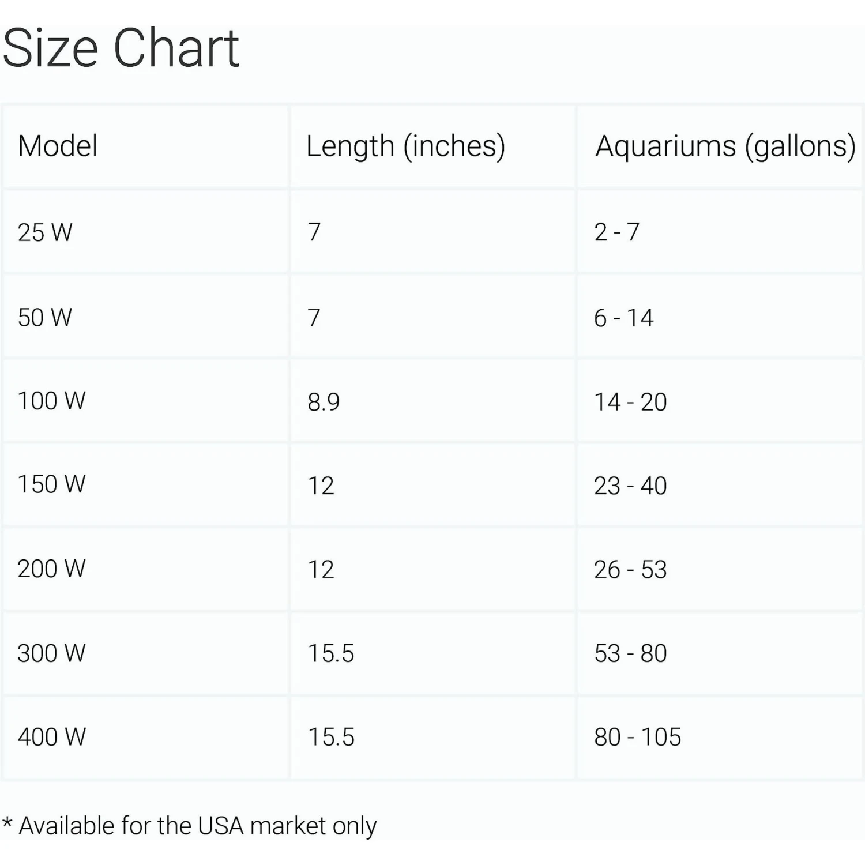The height and width of the screenshot is (865, 865).
Task: Click the 8.9 inches length cell
Action: click(x=324, y=402)
